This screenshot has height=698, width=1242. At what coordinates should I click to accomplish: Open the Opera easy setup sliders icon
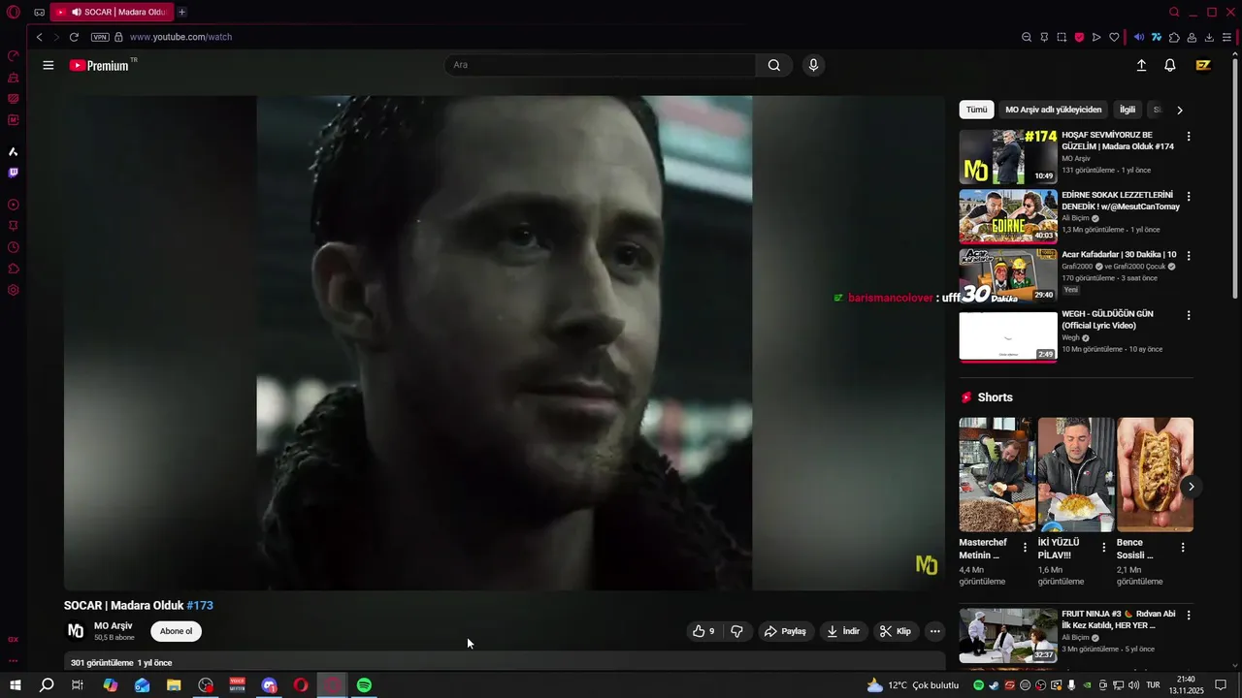(1226, 37)
